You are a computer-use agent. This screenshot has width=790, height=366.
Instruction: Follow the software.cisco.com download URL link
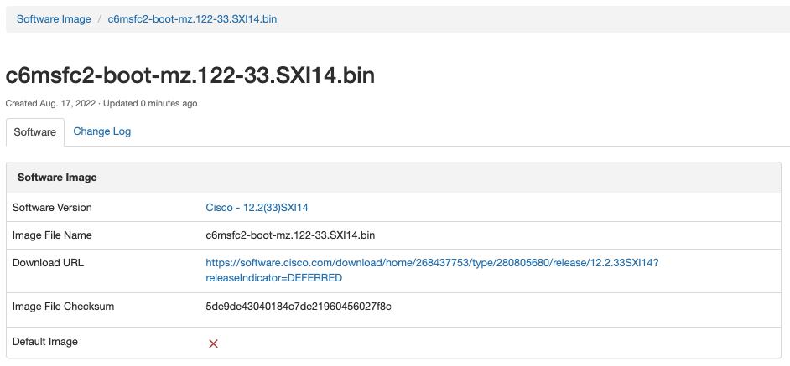432,263
